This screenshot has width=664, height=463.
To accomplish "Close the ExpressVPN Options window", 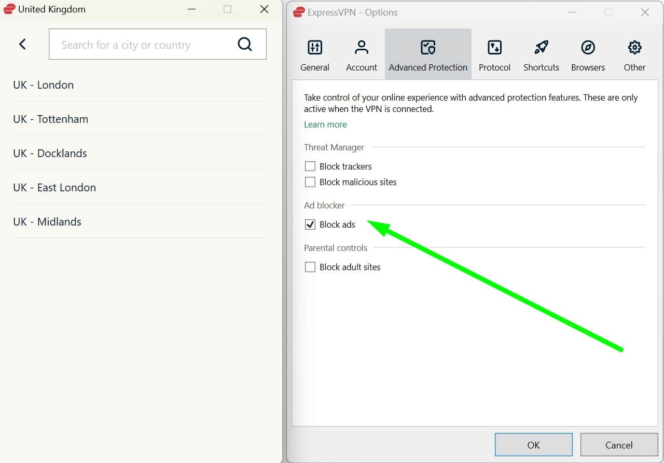I will pyautogui.click(x=645, y=12).
